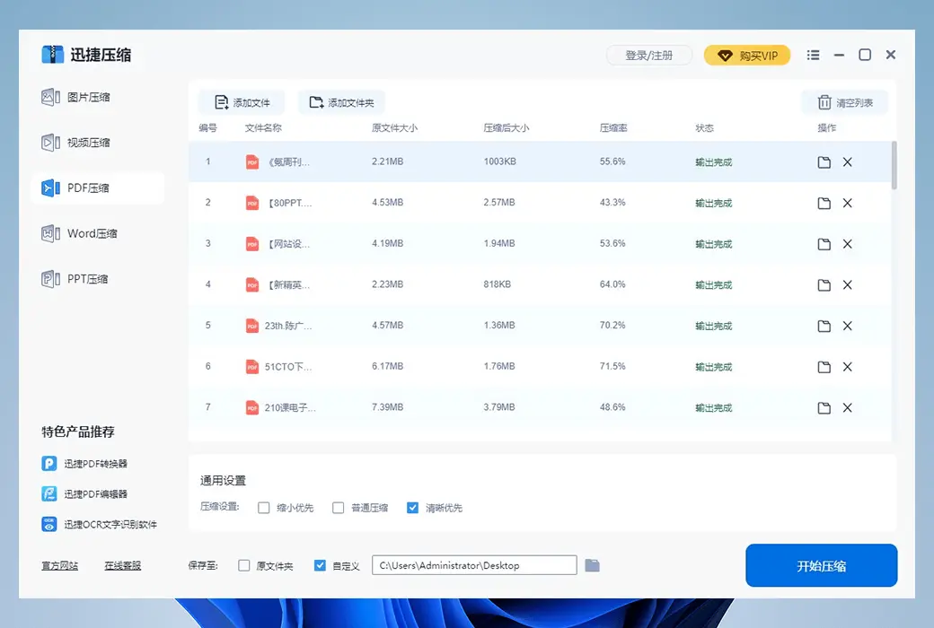Viewport: 934px width, 628px height.
Task: Open 迅捷PDF编辑器 product
Action: pyautogui.click(x=84, y=494)
